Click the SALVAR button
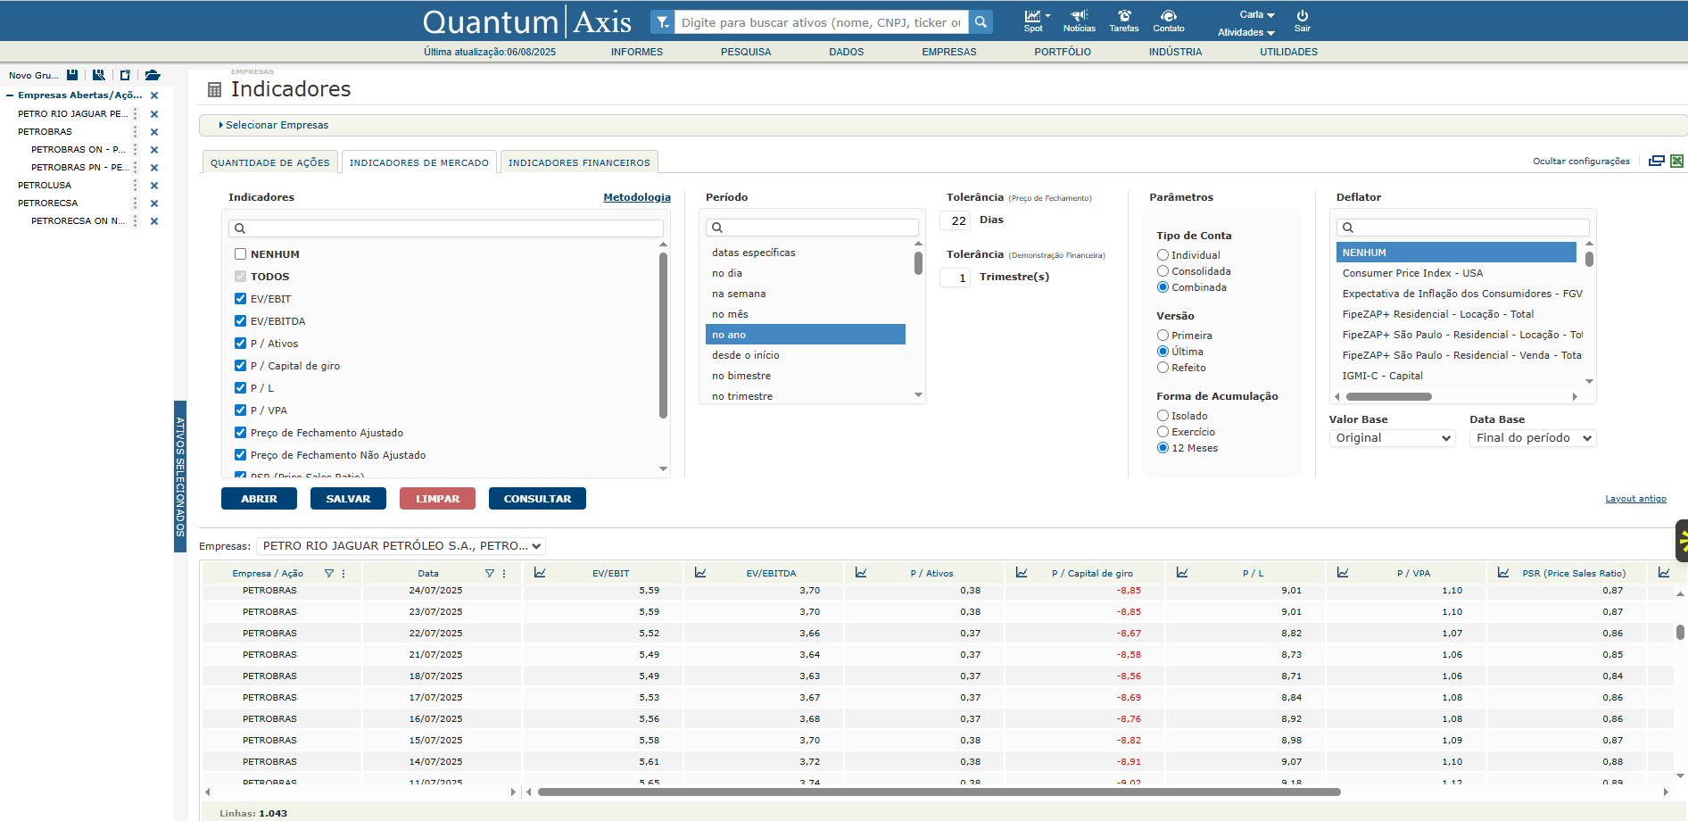Image resolution: width=1688 pixels, height=821 pixels. point(348,499)
